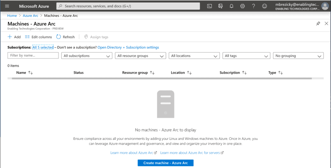Open the hamburger portal menu

tap(7, 6)
